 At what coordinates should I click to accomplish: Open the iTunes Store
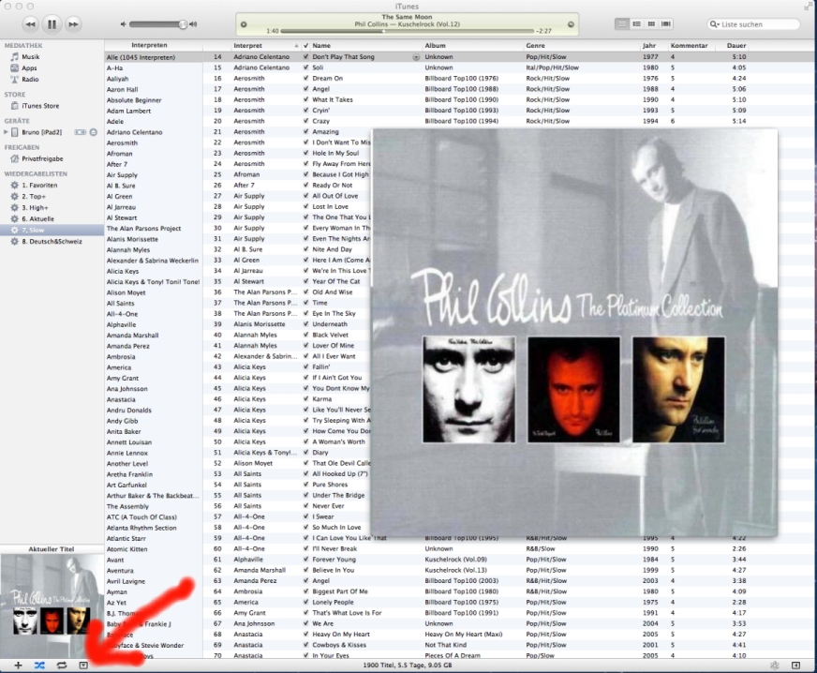pyautogui.click(x=39, y=106)
